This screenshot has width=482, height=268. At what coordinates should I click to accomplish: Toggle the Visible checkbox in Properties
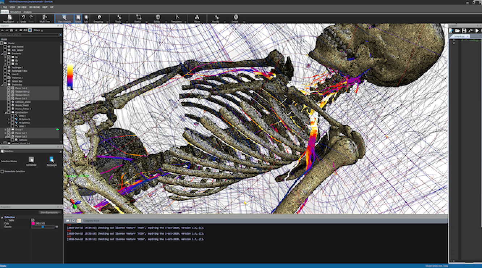[33, 220]
